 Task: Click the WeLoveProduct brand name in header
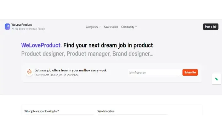[x=21, y=25]
